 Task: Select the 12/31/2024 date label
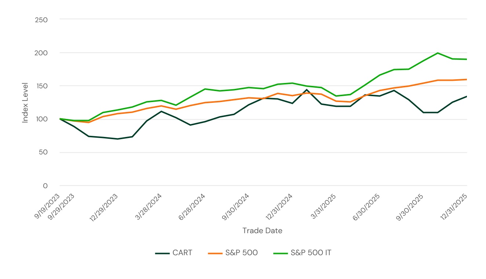279,207
